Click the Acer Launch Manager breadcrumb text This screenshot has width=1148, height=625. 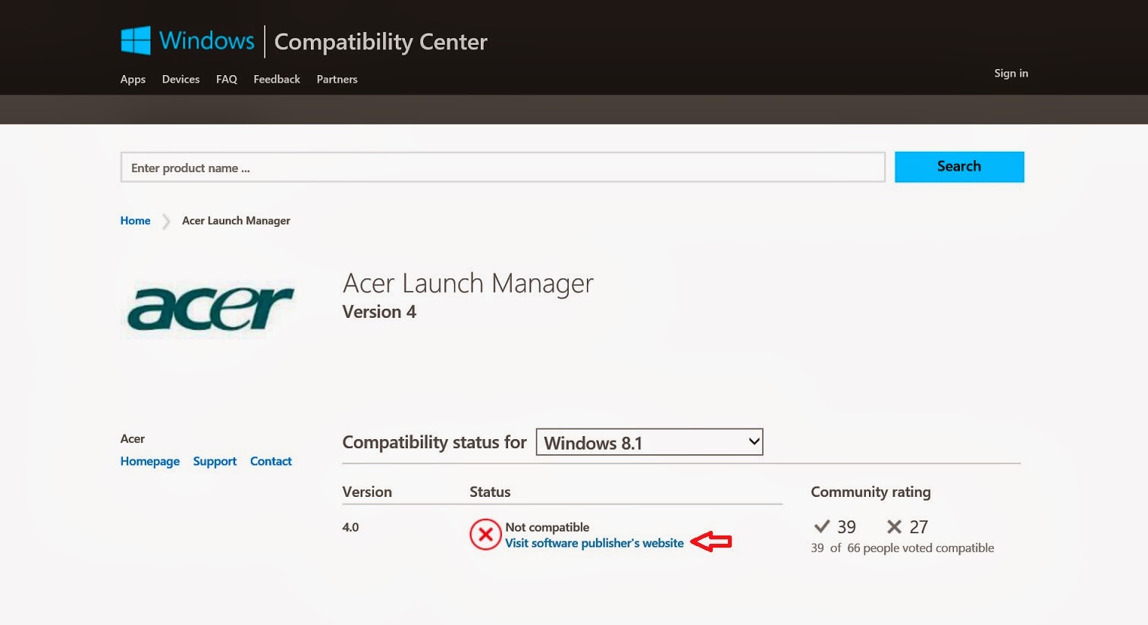236,221
